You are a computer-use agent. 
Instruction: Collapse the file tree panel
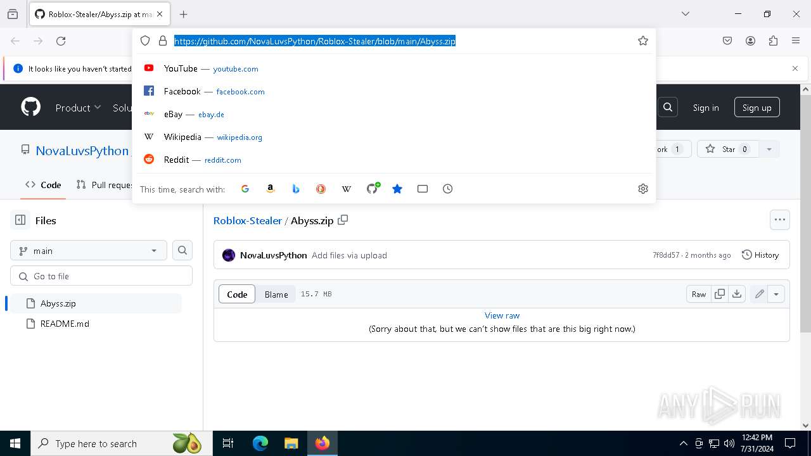20,220
